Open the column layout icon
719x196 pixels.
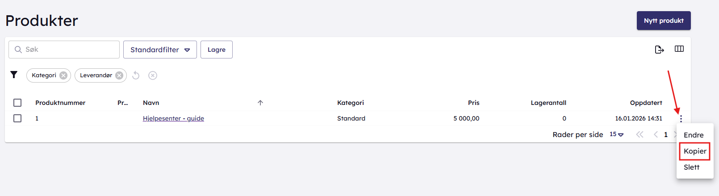click(x=679, y=49)
